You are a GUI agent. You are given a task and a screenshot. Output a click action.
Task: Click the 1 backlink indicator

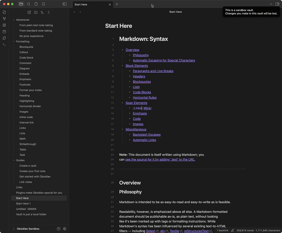[222, 230]
